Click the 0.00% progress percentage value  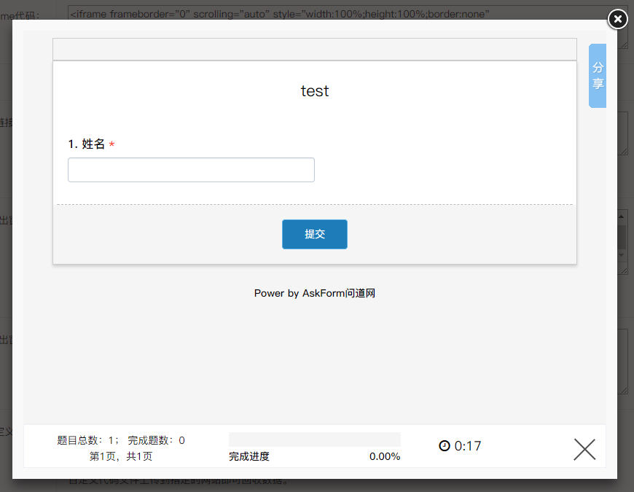pyautogui.click(x=385, y=456)
